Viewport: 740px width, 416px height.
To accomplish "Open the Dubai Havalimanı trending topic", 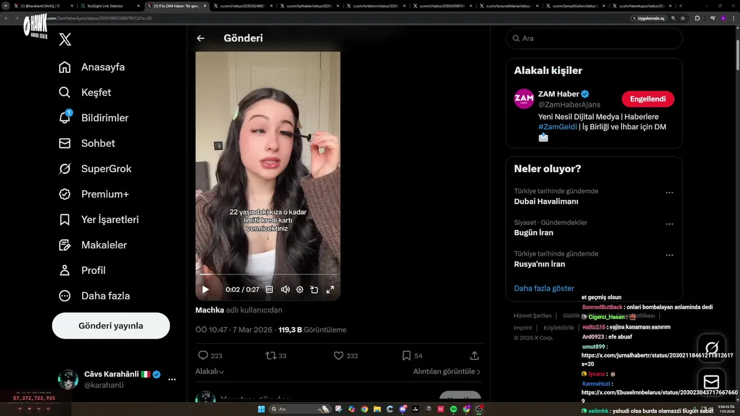I will [546, 202].
